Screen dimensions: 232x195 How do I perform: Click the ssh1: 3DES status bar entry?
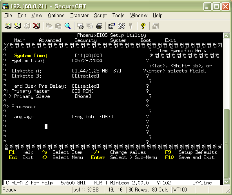(x=89, y=190)
